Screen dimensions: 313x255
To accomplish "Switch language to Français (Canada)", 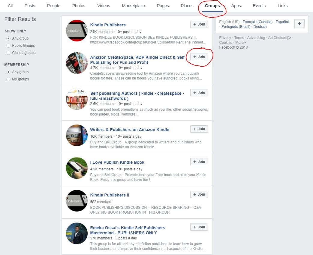I will [x=257, y=22].
